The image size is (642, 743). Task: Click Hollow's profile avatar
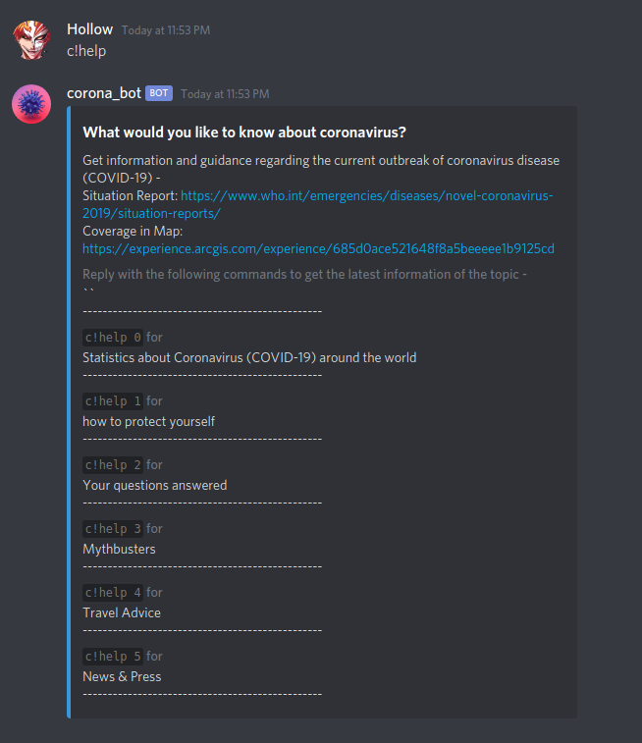tap(30, 39)
